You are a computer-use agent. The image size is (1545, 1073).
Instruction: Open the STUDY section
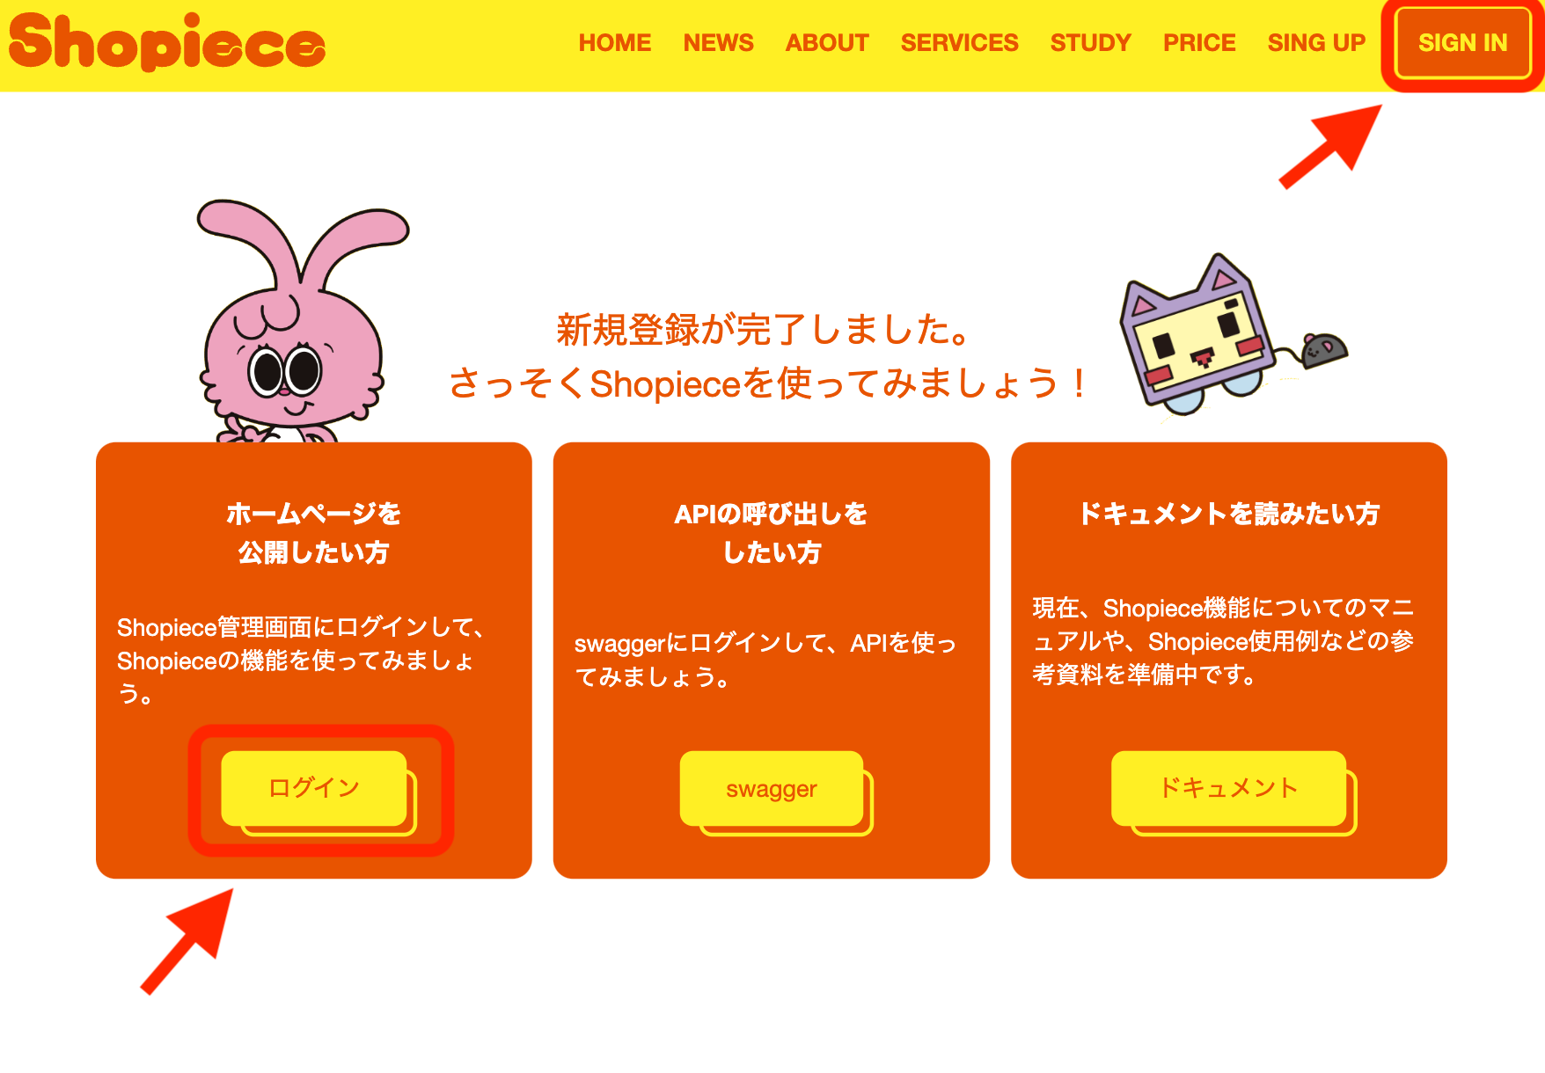click(x=1090, y=42)
